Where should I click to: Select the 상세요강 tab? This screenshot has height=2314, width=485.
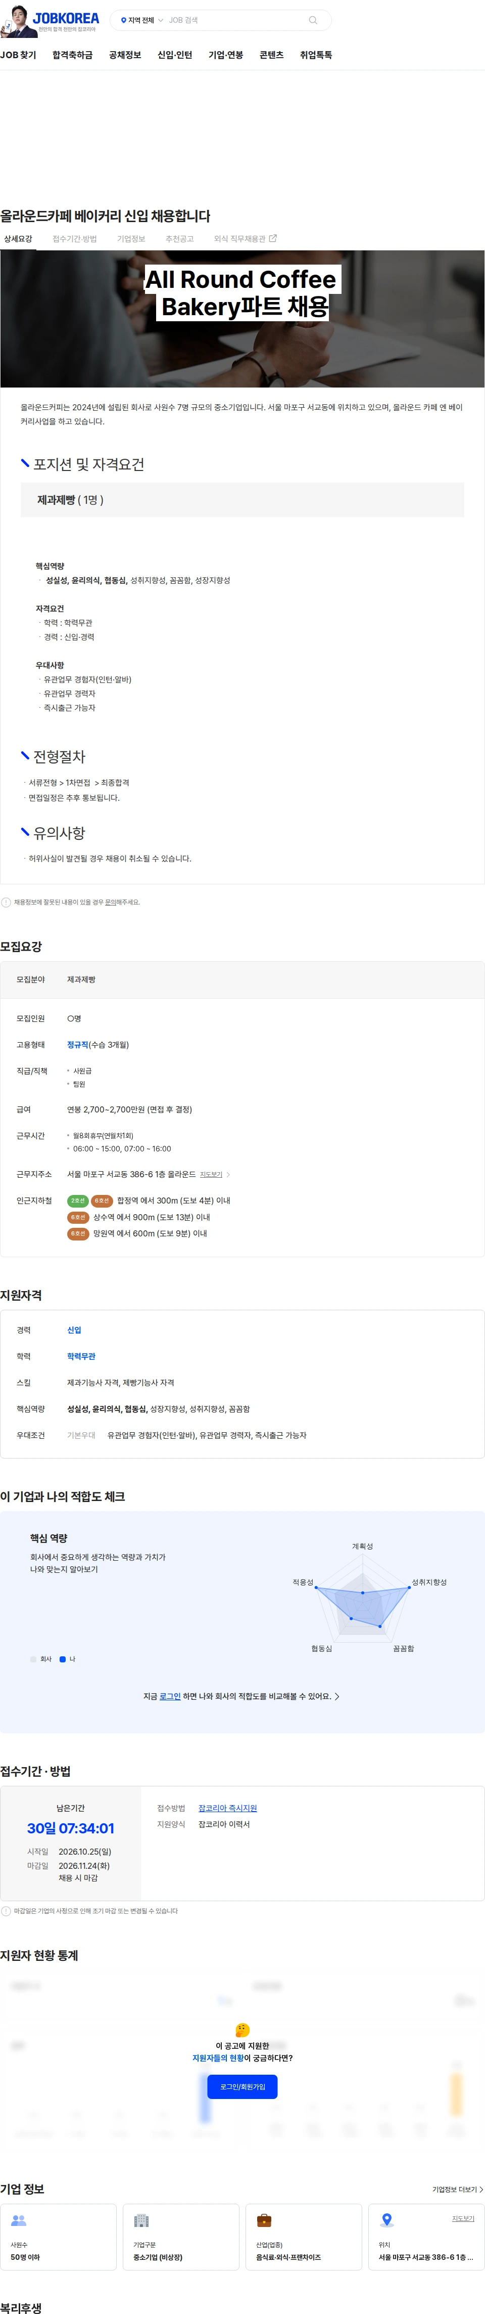pos(18,239)
